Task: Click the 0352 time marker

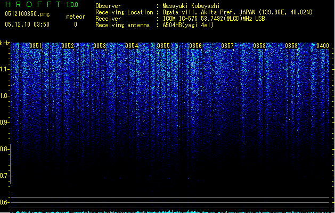Action: [68, 46]
